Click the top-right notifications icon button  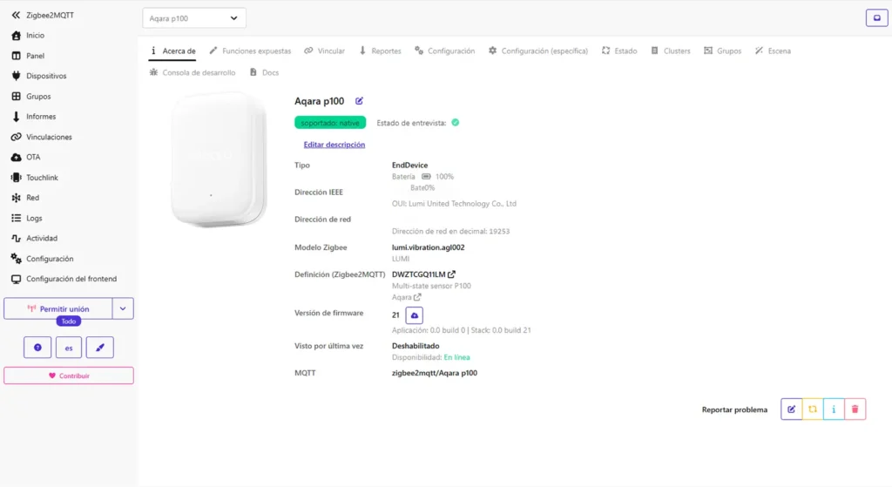(876, 18)
